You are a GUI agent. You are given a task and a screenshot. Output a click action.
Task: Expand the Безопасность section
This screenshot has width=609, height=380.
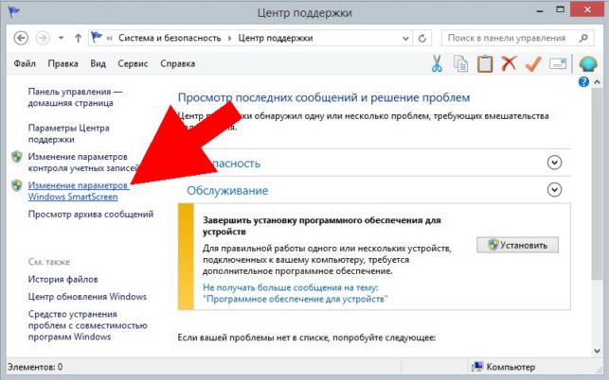point(554,163)
